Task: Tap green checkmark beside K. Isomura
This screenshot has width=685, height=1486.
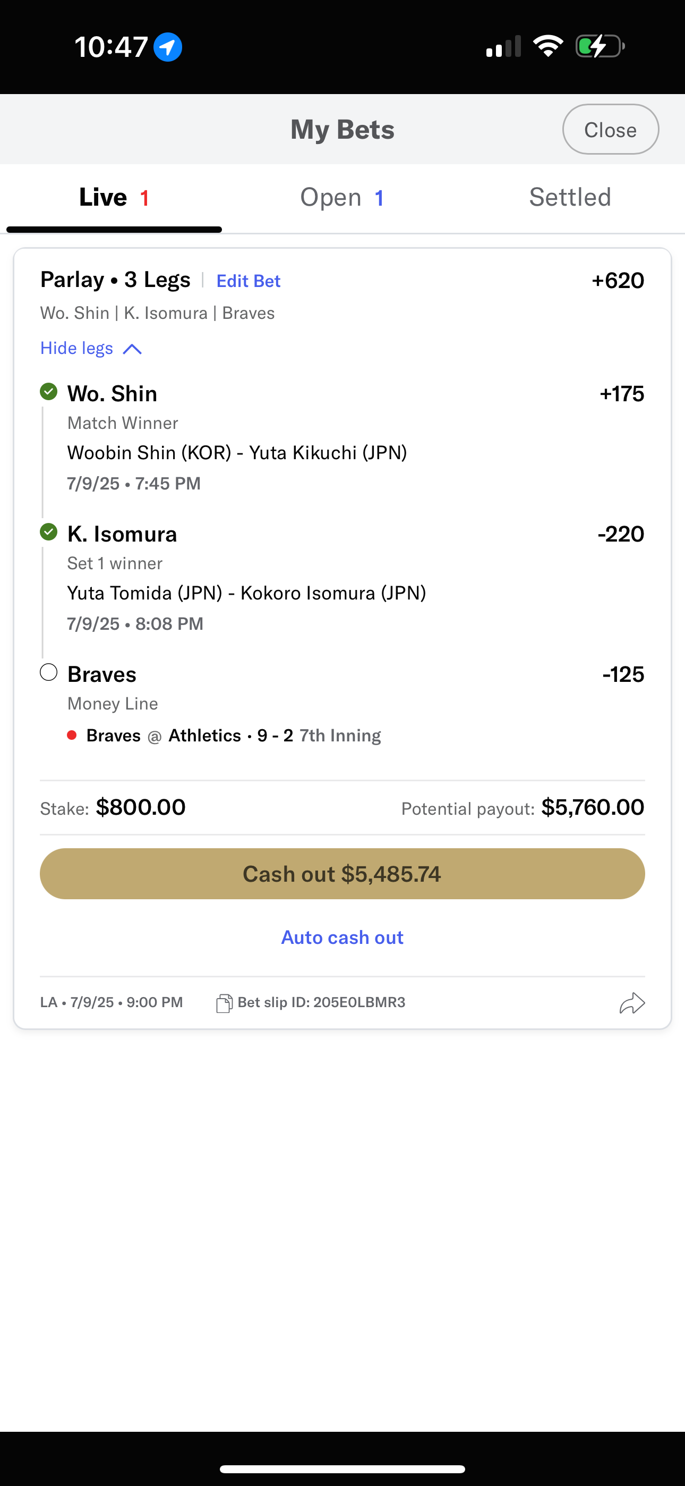Action: [49, 532]
